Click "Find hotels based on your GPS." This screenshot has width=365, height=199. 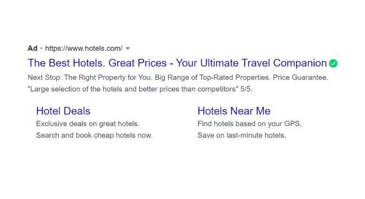click(249, 124)
